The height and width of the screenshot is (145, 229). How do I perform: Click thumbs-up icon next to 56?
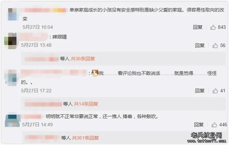coord(215,45)
